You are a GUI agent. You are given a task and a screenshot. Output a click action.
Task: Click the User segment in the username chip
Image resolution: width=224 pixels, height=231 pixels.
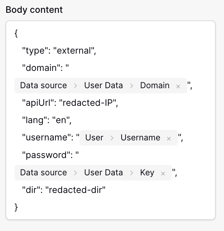coord(94,138)
